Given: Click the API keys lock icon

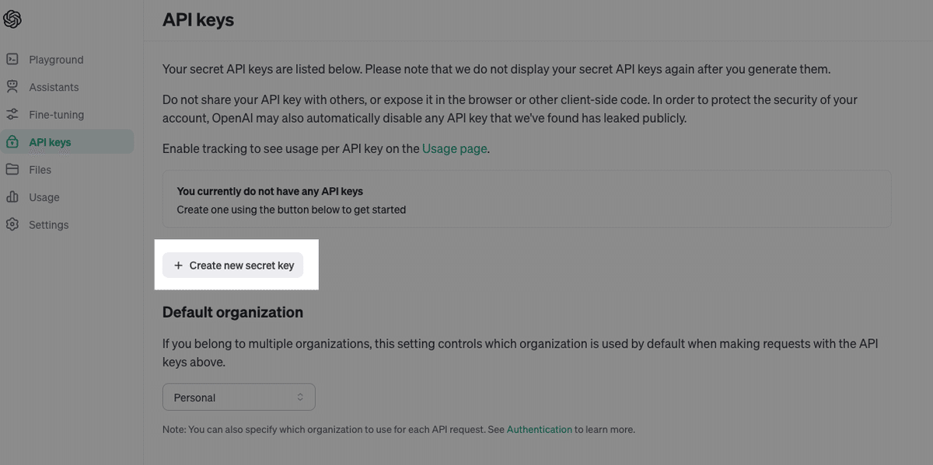Looking at the screenshot, I should pyautogui.click(x=12, y=142).
